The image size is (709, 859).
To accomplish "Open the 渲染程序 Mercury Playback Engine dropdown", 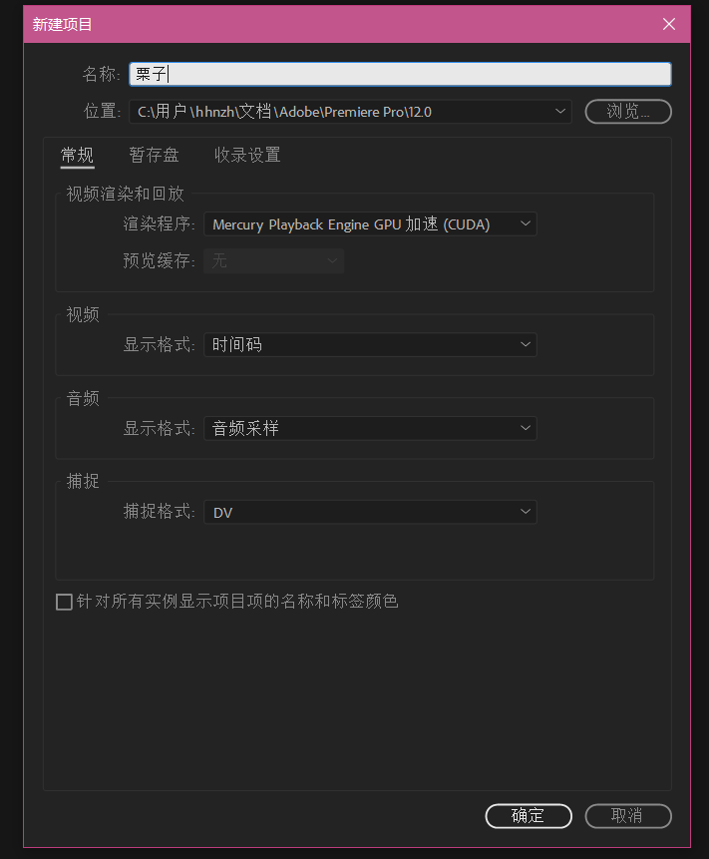I will pyautogui.click(x=370, y=224).
